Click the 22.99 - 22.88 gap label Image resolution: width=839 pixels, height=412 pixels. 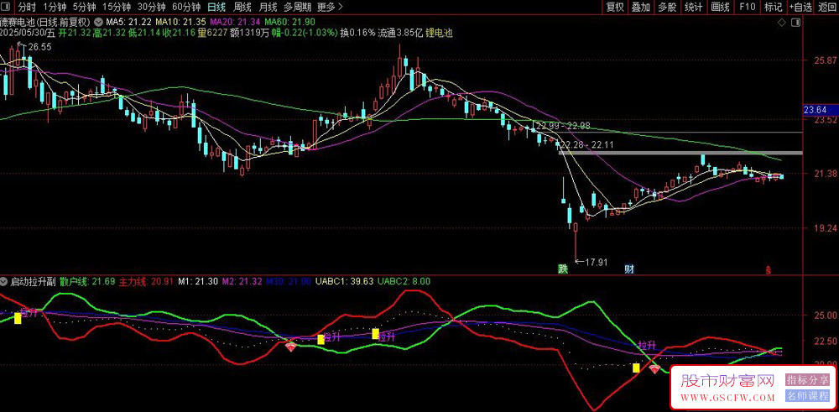tap(564, 126)
